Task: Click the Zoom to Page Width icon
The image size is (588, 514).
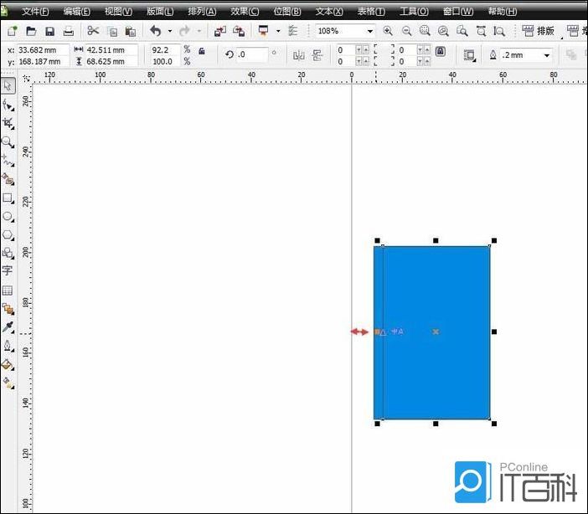Action: click(481, 31)
